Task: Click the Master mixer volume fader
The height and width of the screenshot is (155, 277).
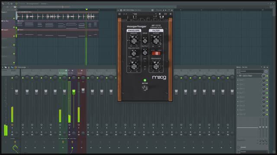Action: pos(16,92)
